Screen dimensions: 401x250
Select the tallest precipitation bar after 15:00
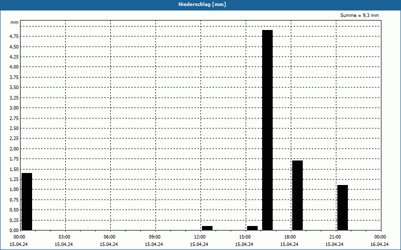point(268,130)
